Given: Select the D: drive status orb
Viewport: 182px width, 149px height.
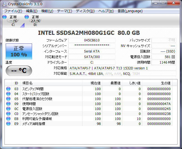Looking at the screenshot, I should point(27,17).
